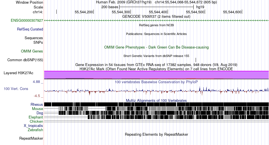
Task: Click the GTEx Gene Expression track title
Action: click(x=156, y=65)
